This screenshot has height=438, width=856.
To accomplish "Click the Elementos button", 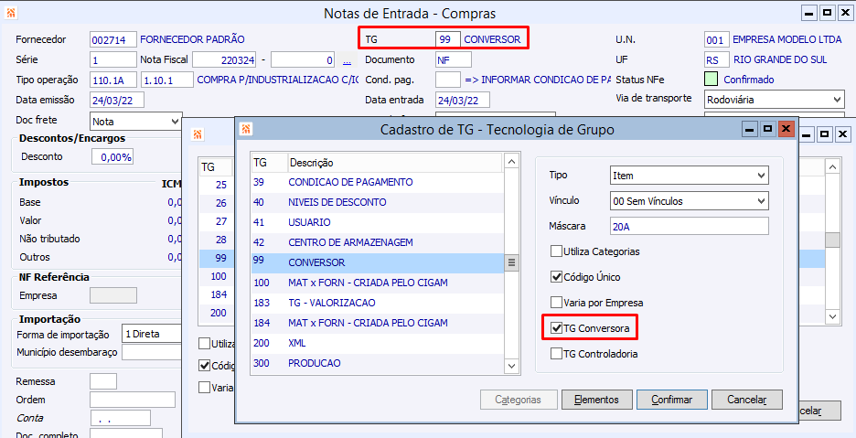I will pos(596,400).
